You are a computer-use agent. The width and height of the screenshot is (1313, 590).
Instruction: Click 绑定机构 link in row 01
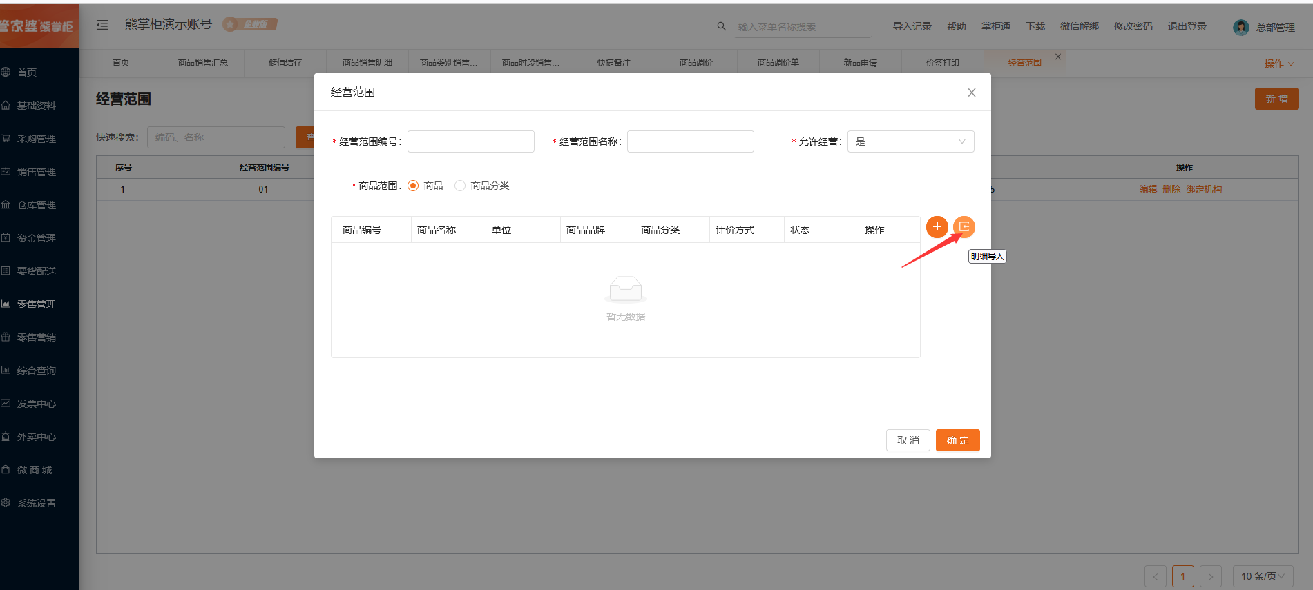(1204, 189)
